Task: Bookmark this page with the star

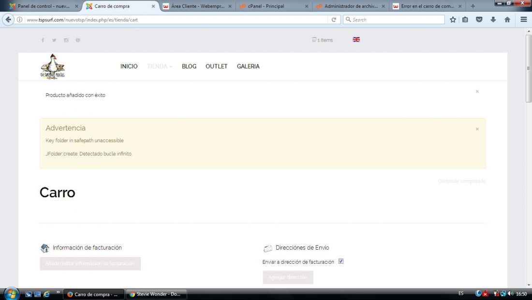Action: click(x=453, y=20)
